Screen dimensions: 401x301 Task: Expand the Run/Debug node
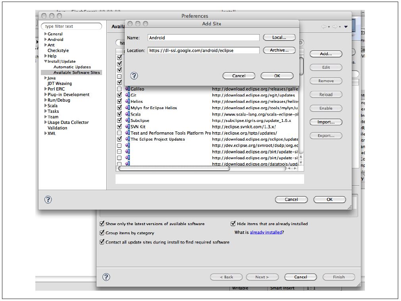click(46, 100)
